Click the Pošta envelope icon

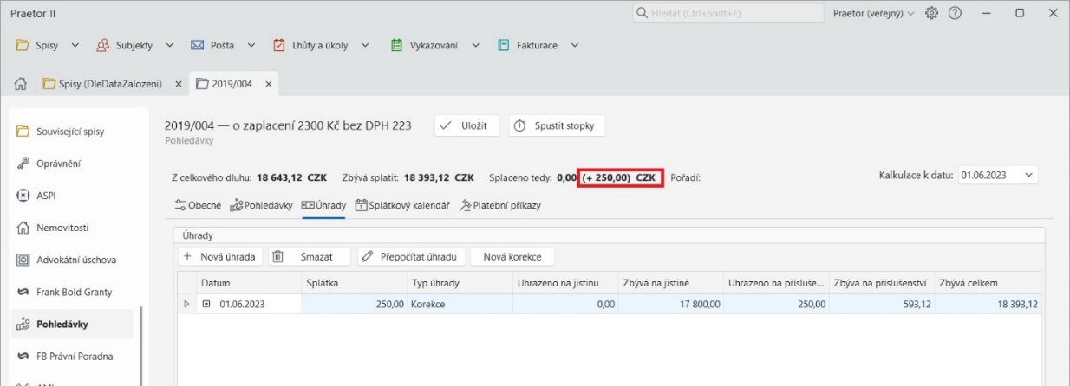click(197, 45)
